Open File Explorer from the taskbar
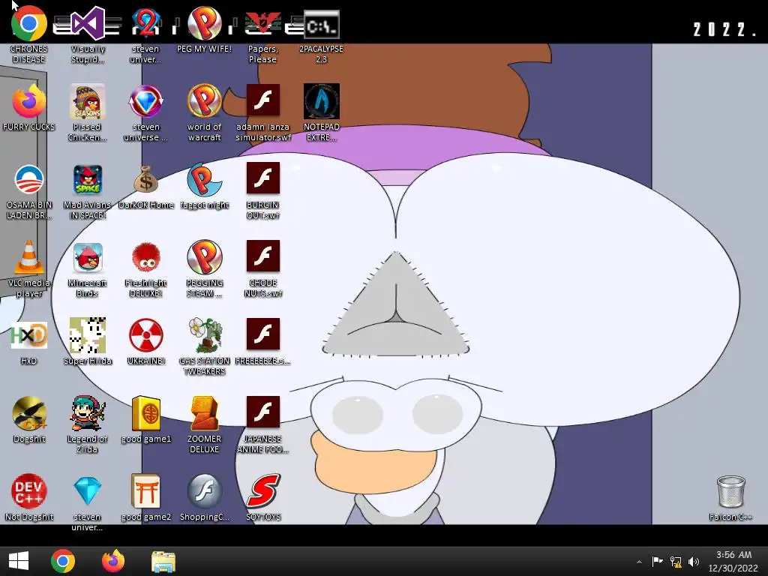 163,561
